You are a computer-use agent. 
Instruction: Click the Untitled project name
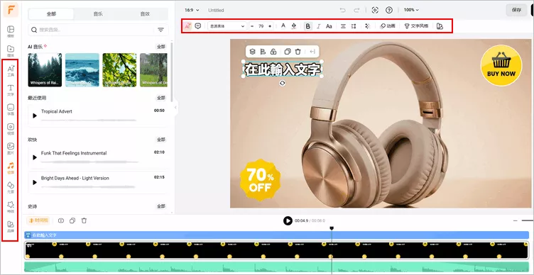click(x=216, y=10)
